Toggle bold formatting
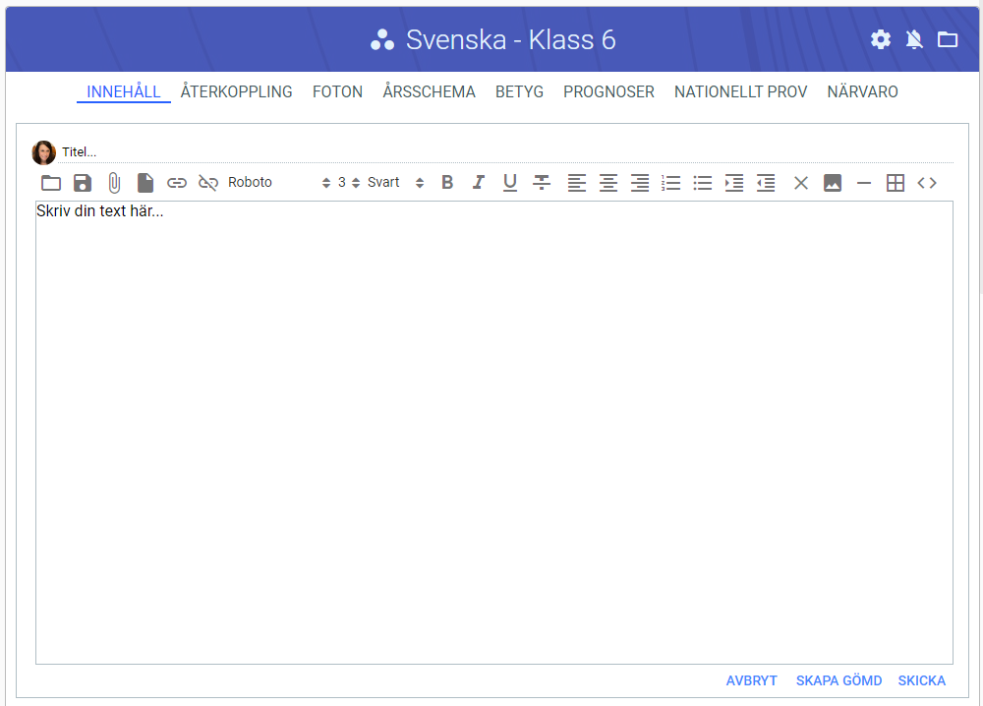The image size is (983, 706). 447,183
